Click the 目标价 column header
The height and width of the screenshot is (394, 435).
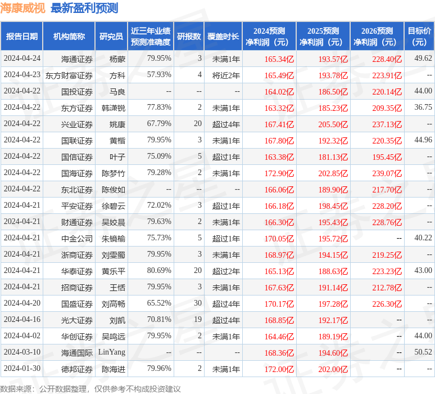point(419,37)
